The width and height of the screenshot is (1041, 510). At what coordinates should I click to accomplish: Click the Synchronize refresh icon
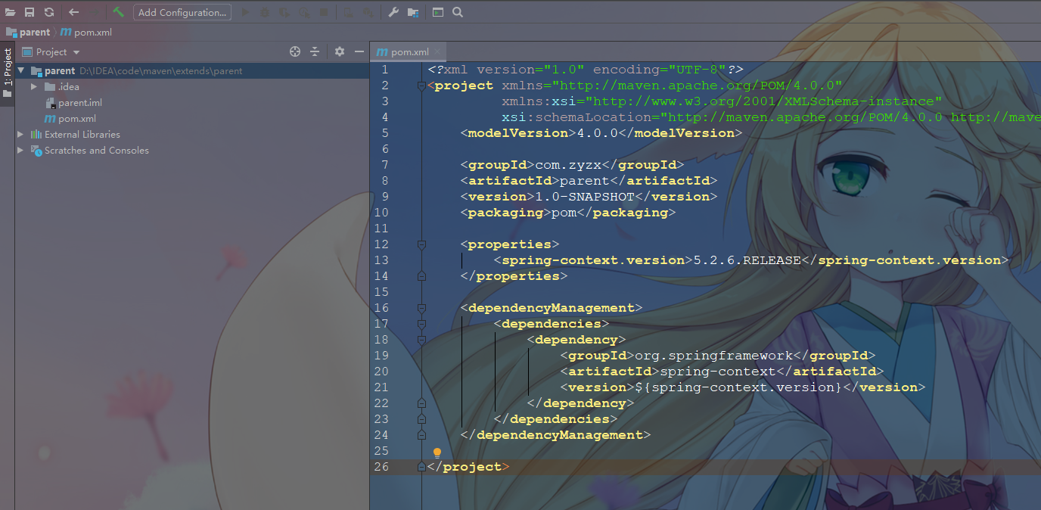(49, 12)
